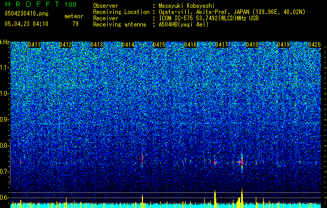
Task: Click the kHz axis unit label
Action: tap(5, 42)
